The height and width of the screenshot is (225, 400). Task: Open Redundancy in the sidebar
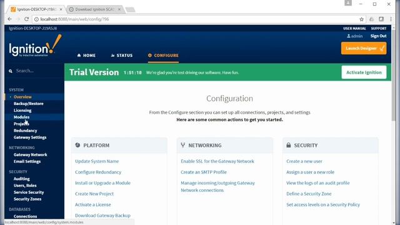(25, 131)
